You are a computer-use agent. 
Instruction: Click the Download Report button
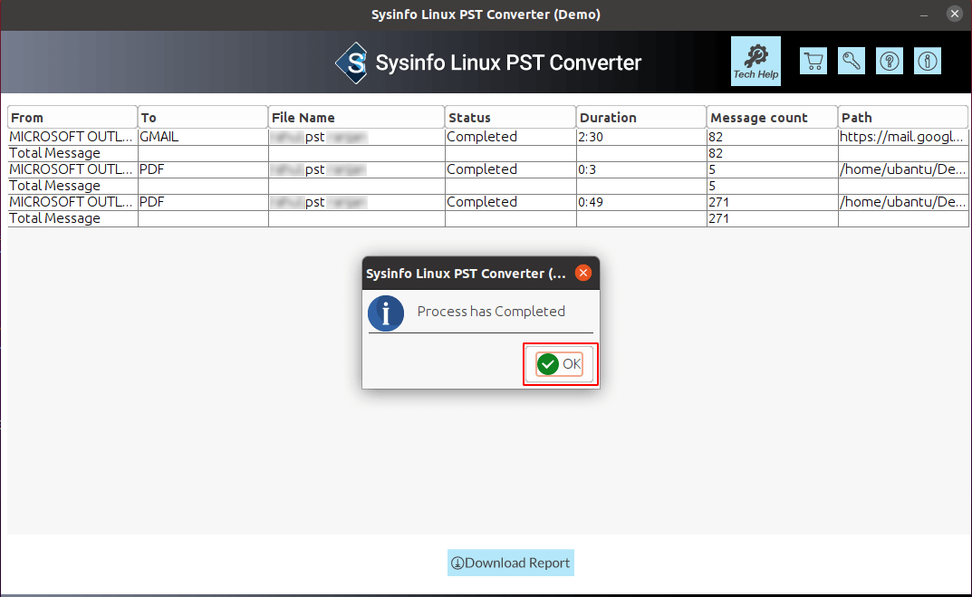tap(511, 563)
